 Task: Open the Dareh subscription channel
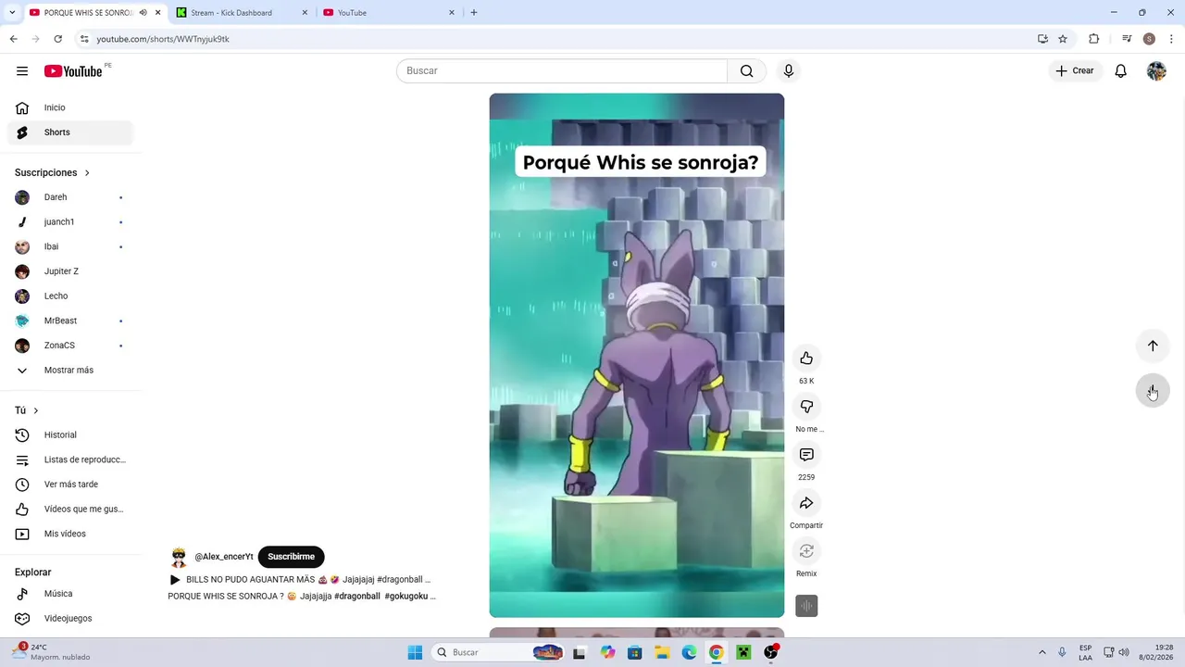click(x=70, y=197)
